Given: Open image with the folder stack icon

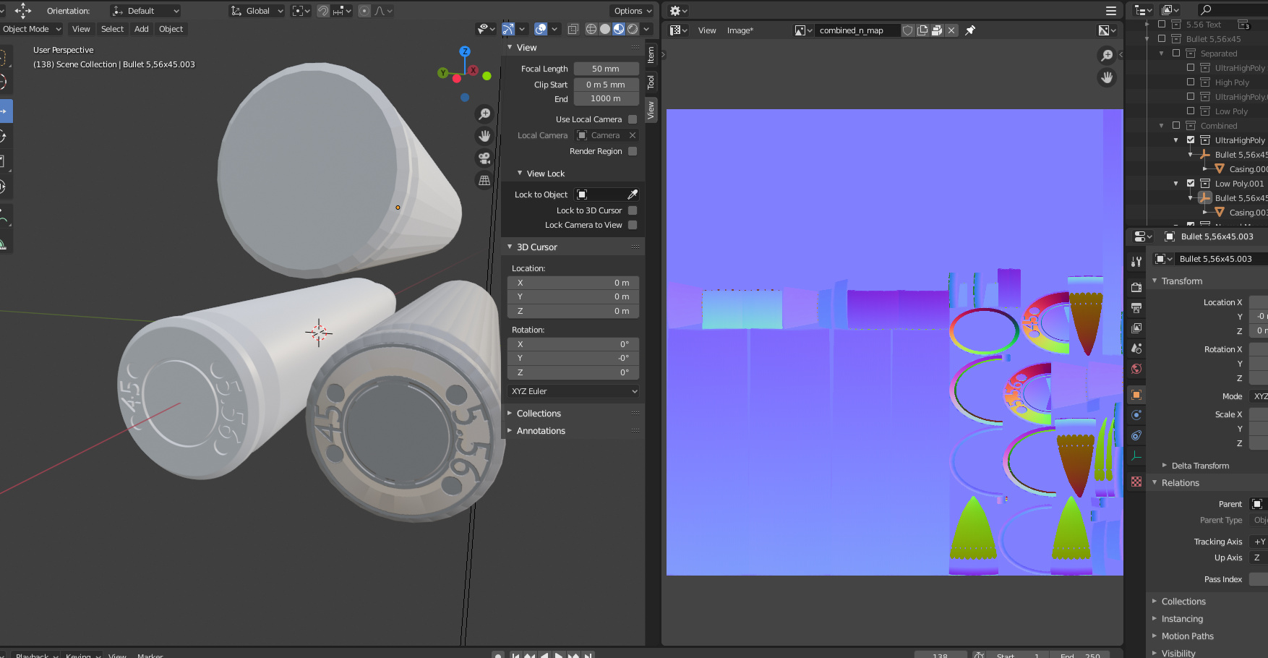Looking at the screenshot, I should pos(937,30).
